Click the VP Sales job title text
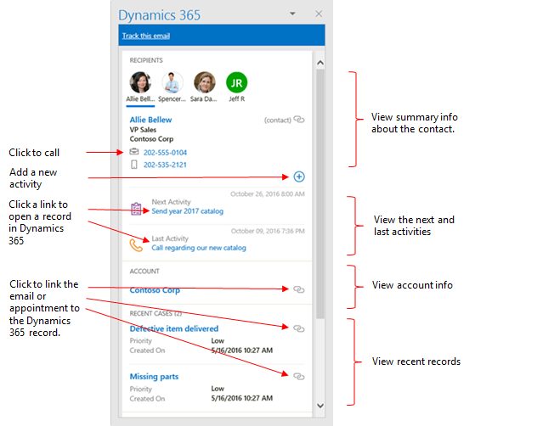543x426 pixels. [143, 130]
